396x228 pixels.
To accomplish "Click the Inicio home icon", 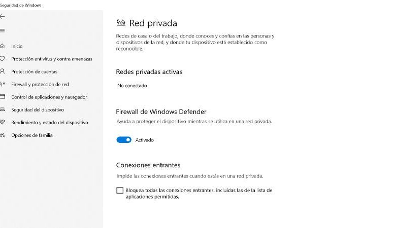I will tap(3, 46).
